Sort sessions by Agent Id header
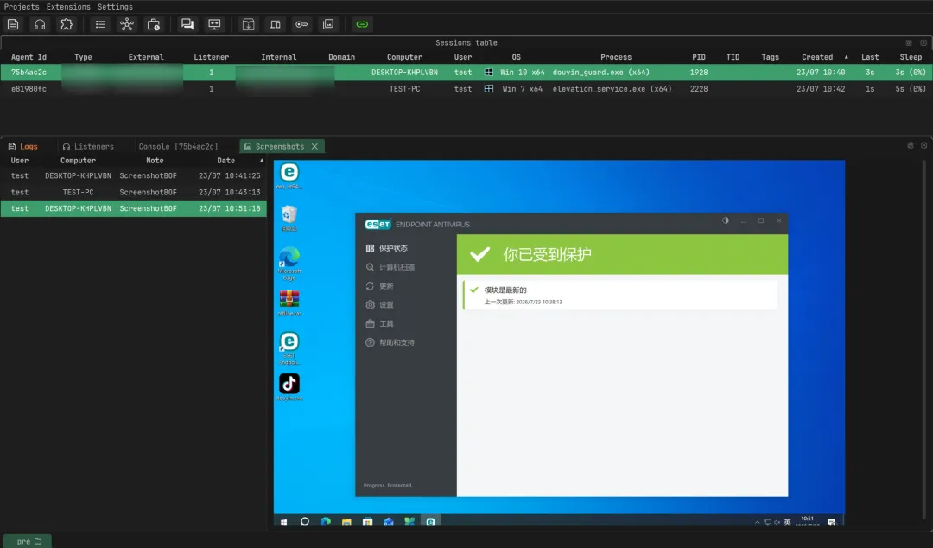 click(x=29, y=57)
